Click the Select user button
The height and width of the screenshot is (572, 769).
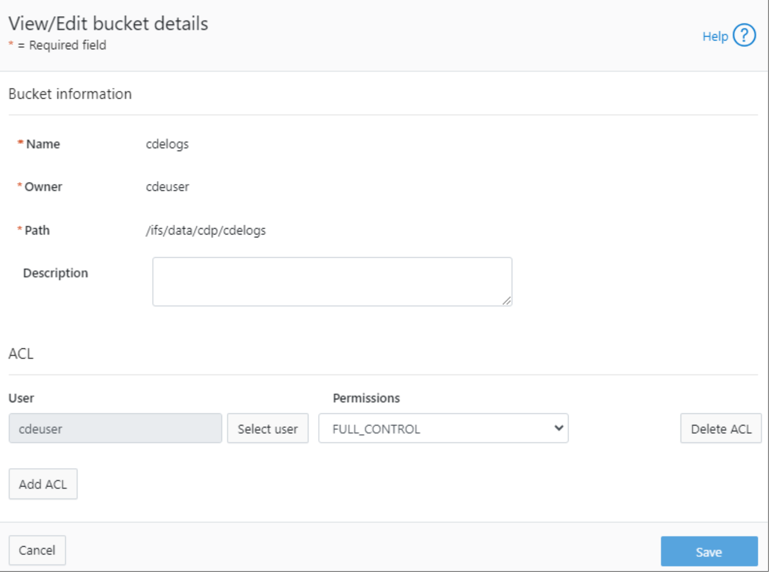(x=268, y=428)
